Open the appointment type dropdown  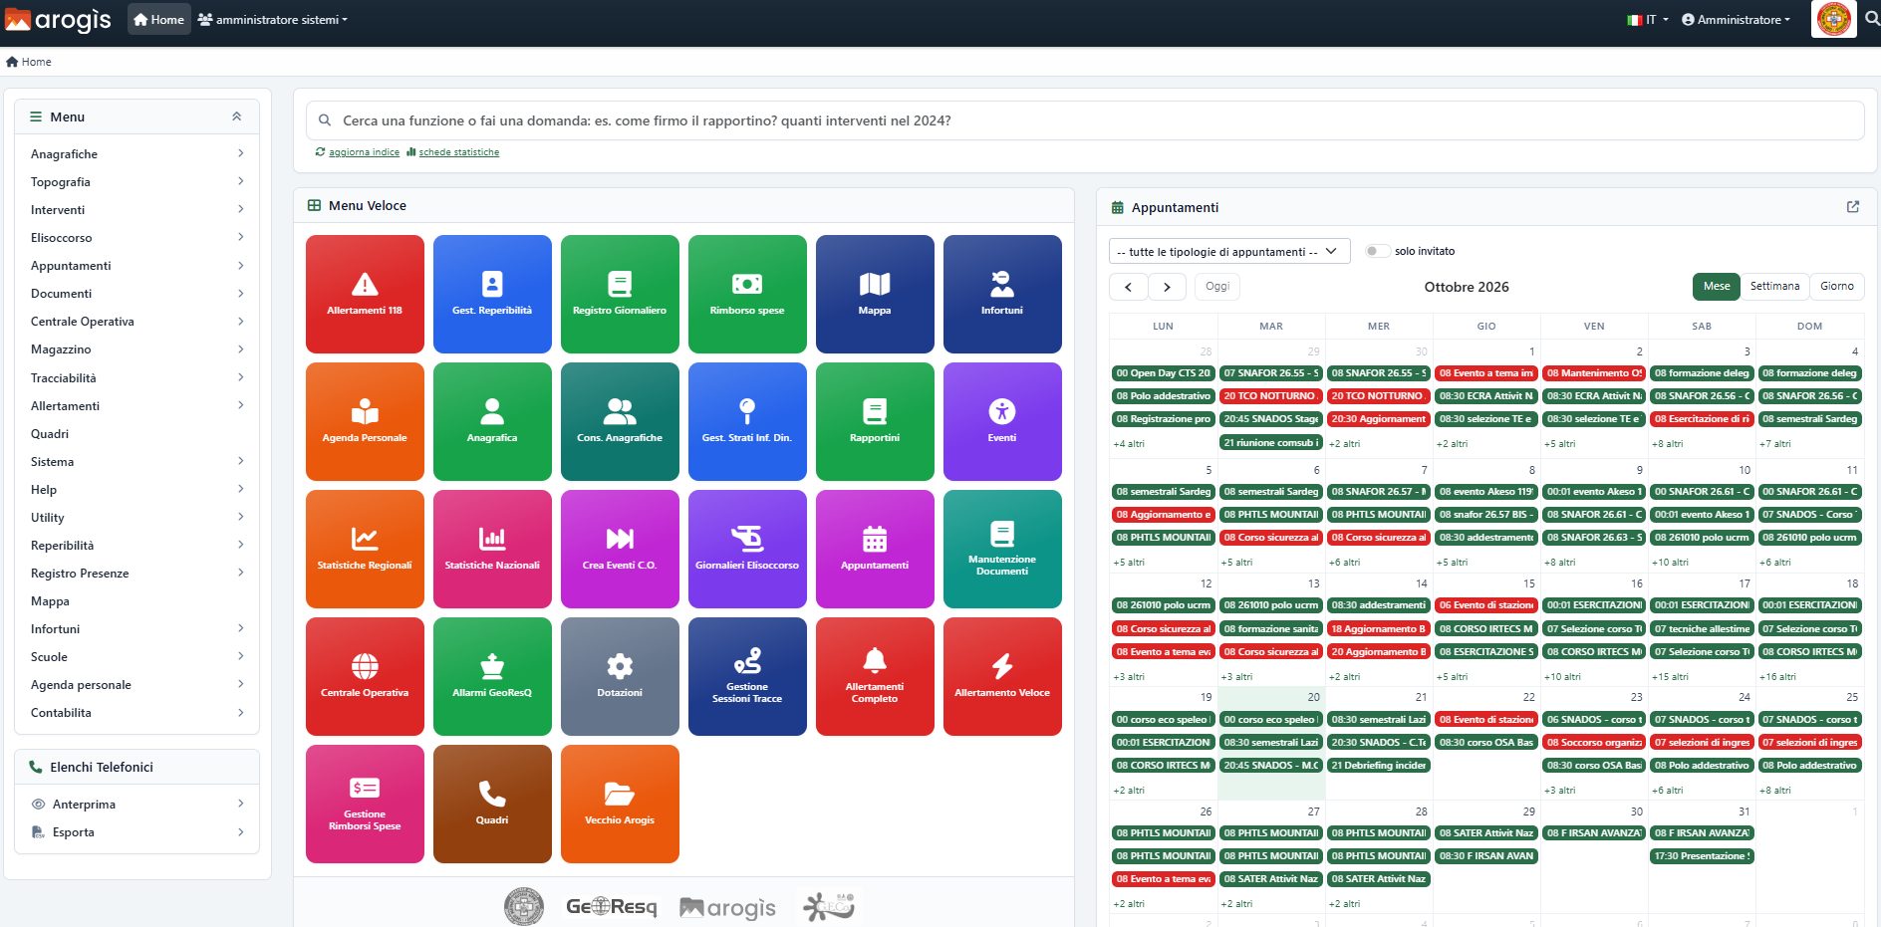1229,251
